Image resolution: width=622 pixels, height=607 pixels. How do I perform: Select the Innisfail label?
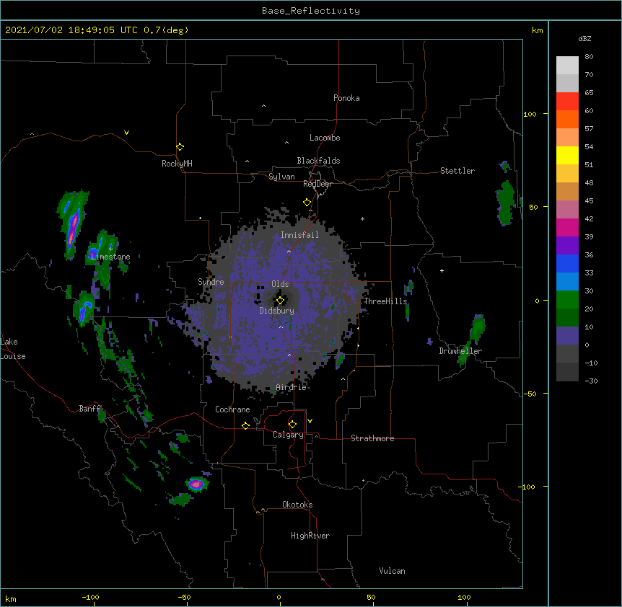(x=299, y=235)
